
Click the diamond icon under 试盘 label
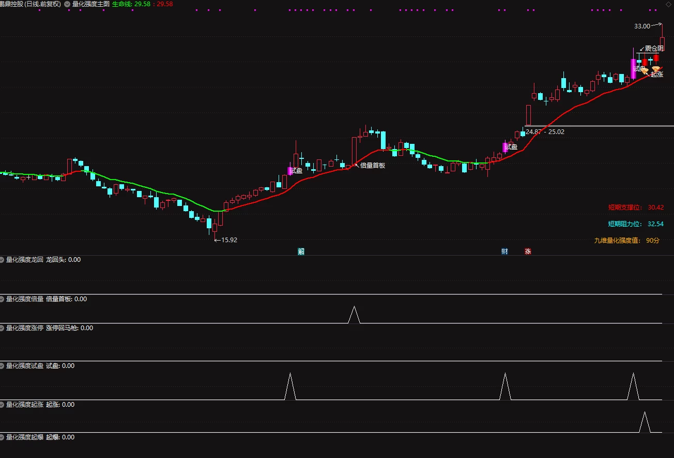[x=645, y=71]
